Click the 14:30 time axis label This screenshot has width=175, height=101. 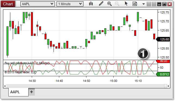[32, 81]
